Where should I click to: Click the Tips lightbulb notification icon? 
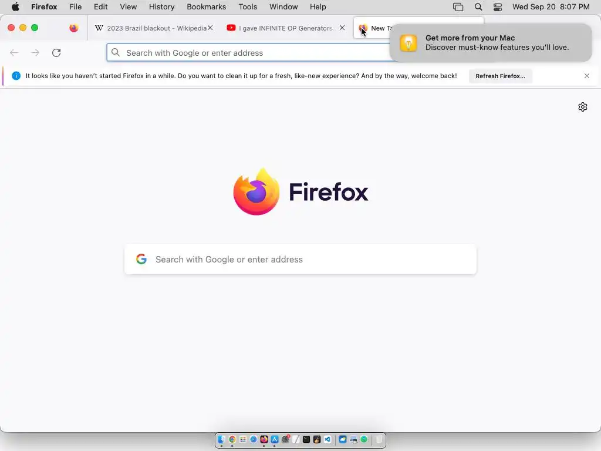(x=408, y=42)
